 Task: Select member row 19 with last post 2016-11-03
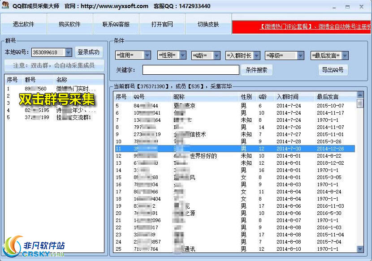(235, 206)
